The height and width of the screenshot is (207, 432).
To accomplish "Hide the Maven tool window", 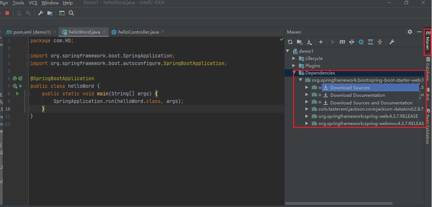I will pyautogui.click(x=419, y=32).
